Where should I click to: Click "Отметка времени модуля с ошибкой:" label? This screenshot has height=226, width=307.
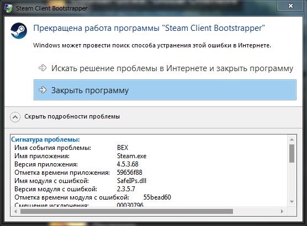[x=72, y=197]
